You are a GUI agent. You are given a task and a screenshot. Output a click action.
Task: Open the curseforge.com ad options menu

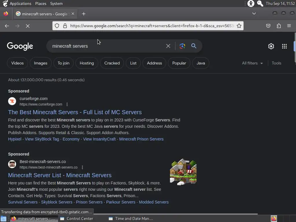(x=67, y=104)
